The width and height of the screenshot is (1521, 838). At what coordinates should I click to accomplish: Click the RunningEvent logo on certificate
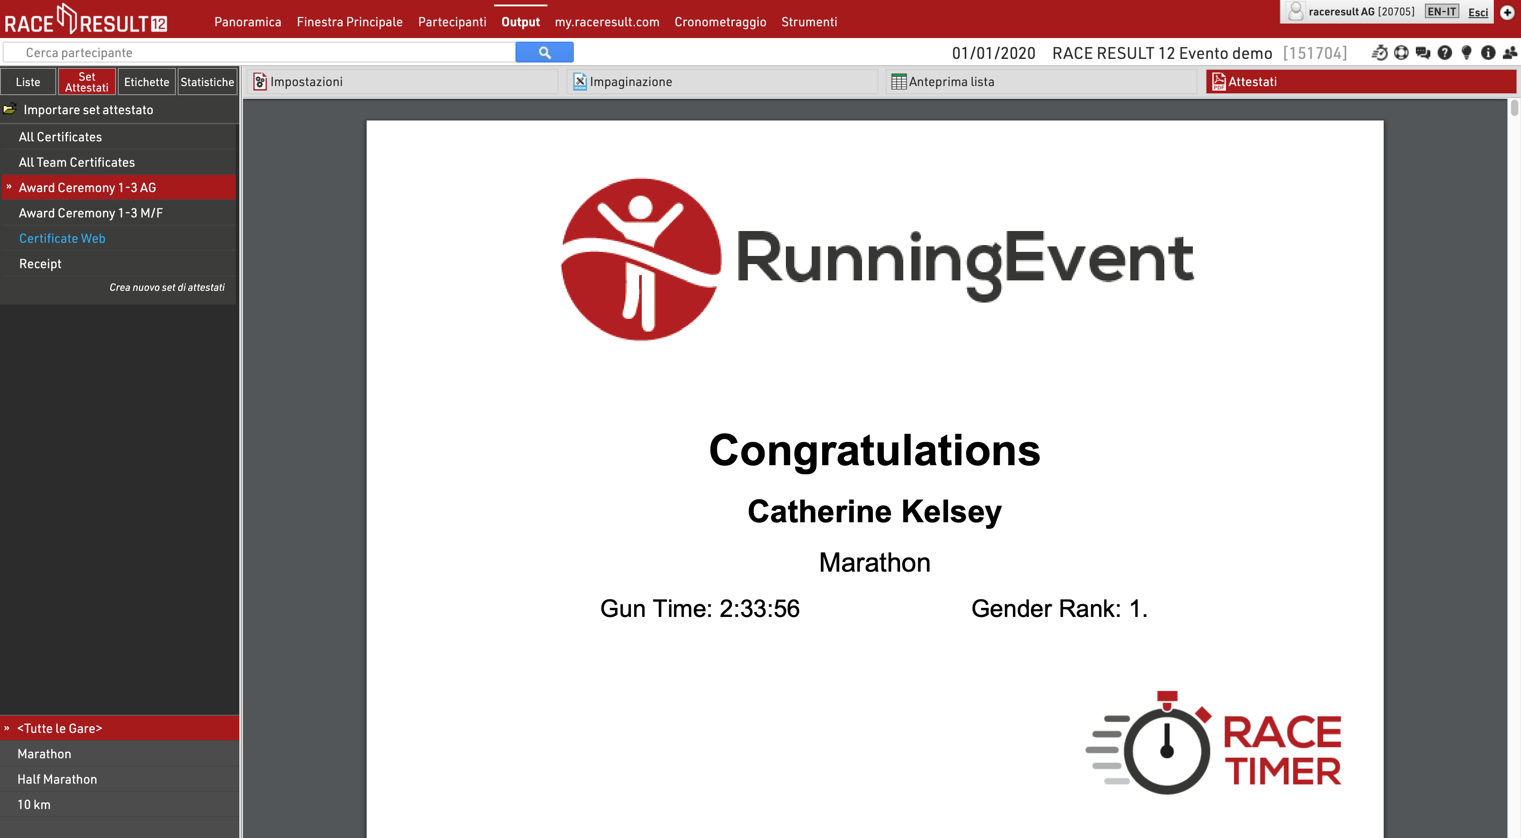[877, 260]
